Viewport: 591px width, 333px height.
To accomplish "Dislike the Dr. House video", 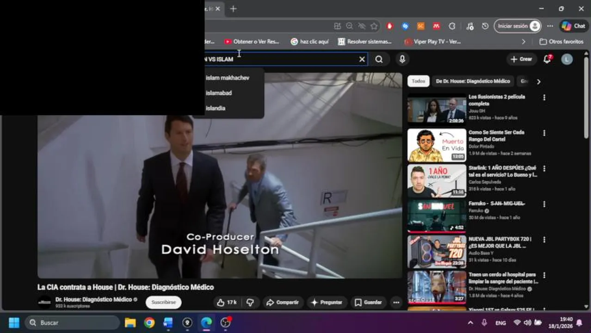I will [x=250, y=302].
